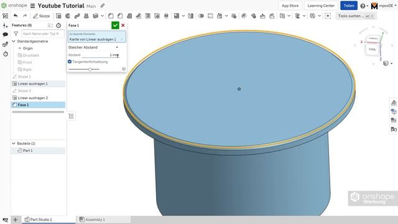Choose the Rib tool icon
Viewport: 398px width, 224px height.
(139, 16)
